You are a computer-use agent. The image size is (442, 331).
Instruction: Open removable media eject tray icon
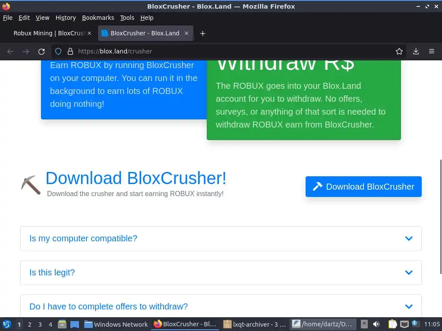364,324
